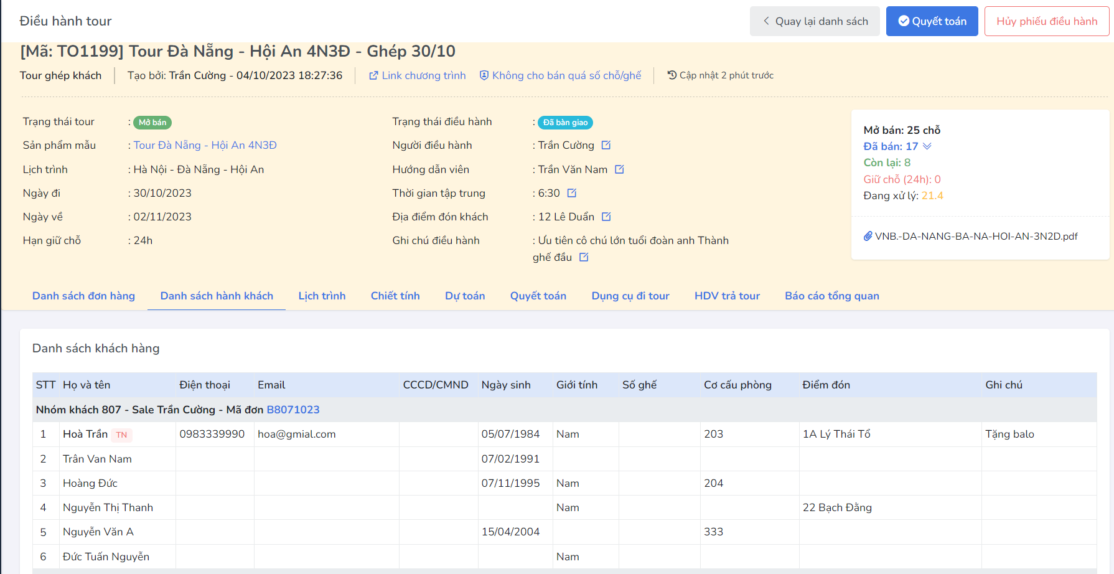Click the 'Đã bàn giao' status badge
Image resolution: width=1114 pixels, height=574 pixels.
pos(565,123)
